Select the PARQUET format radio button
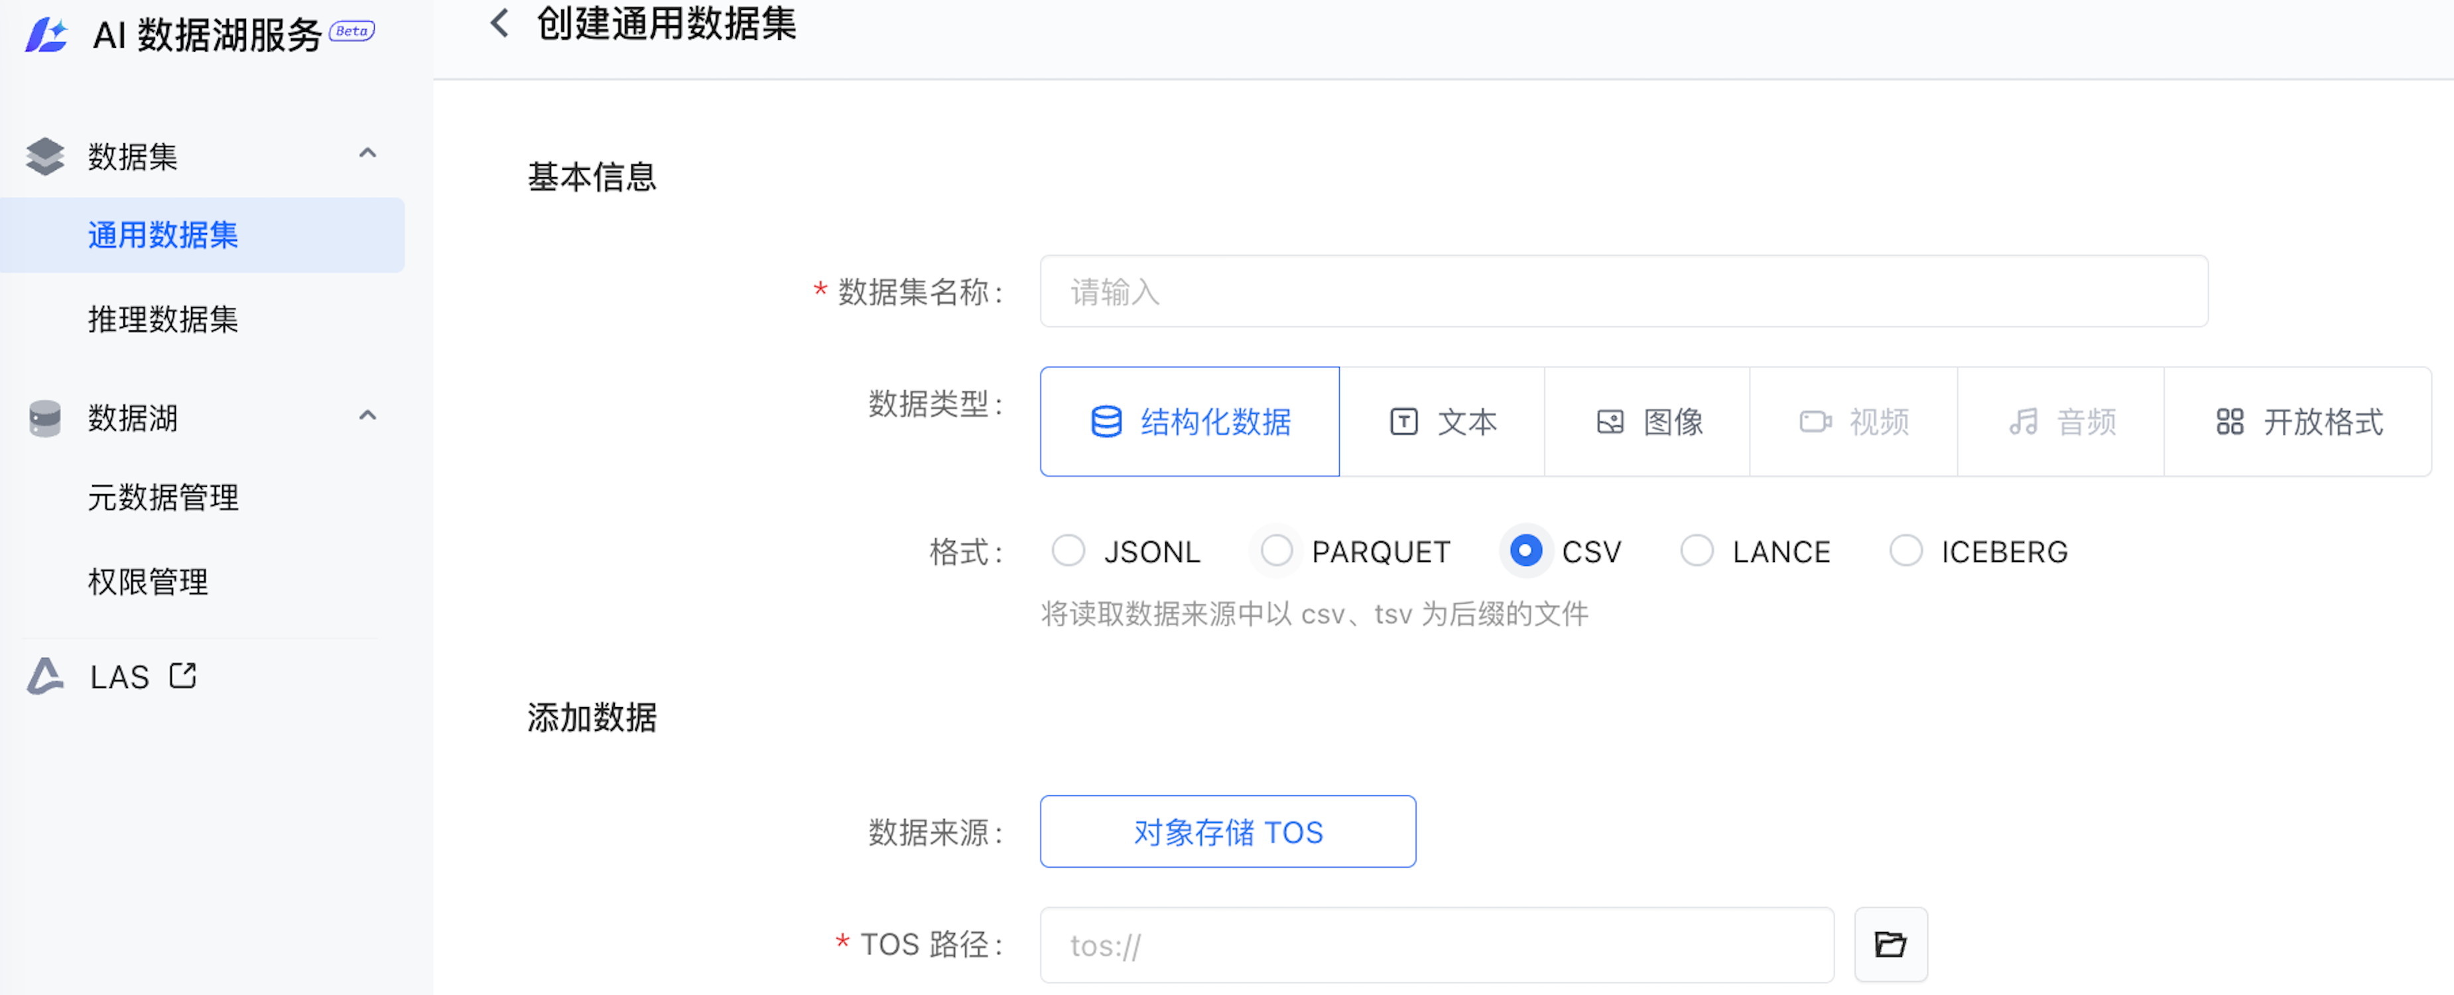 (1277, 550)
